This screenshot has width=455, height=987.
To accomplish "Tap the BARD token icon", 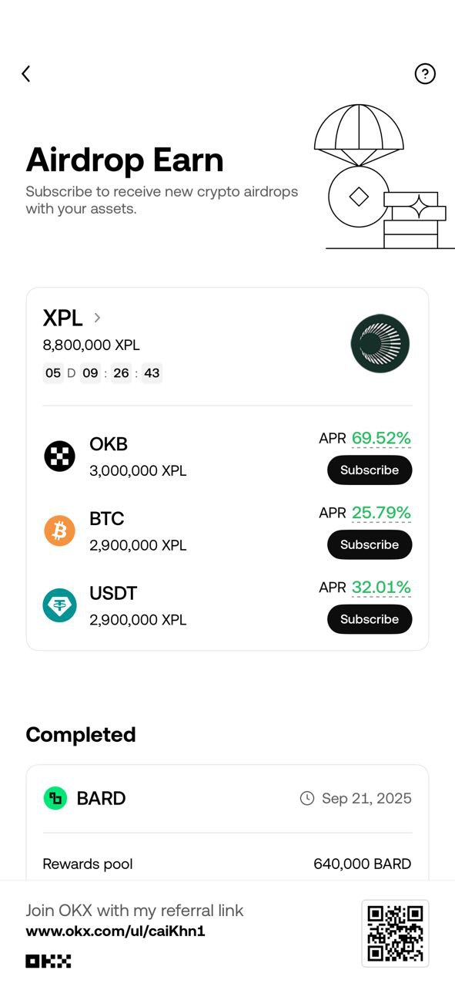I will point(55,798).
